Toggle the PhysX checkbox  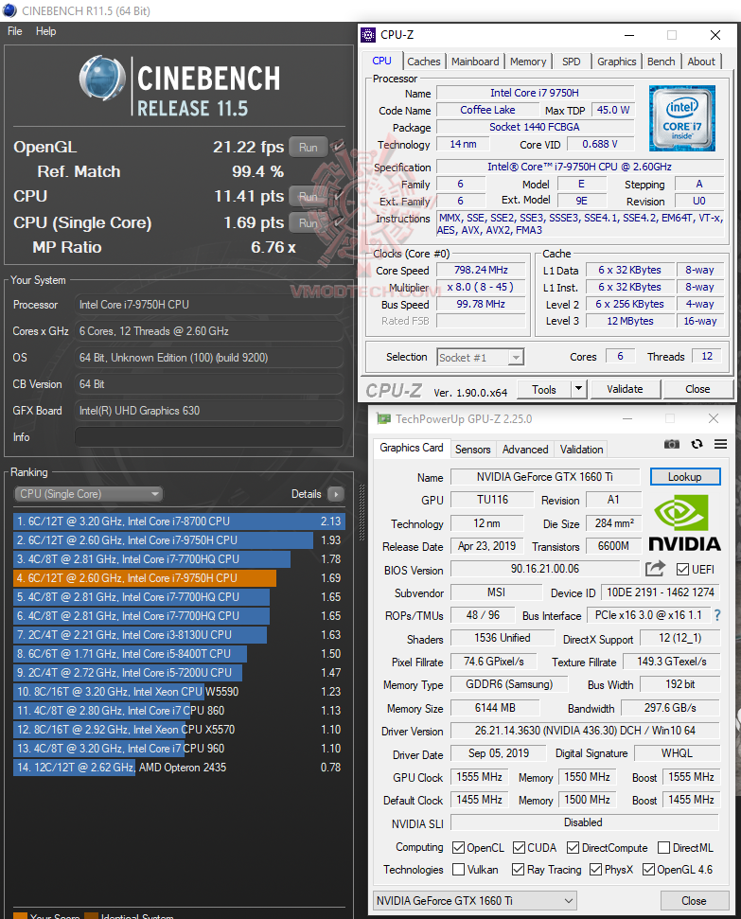595,869
